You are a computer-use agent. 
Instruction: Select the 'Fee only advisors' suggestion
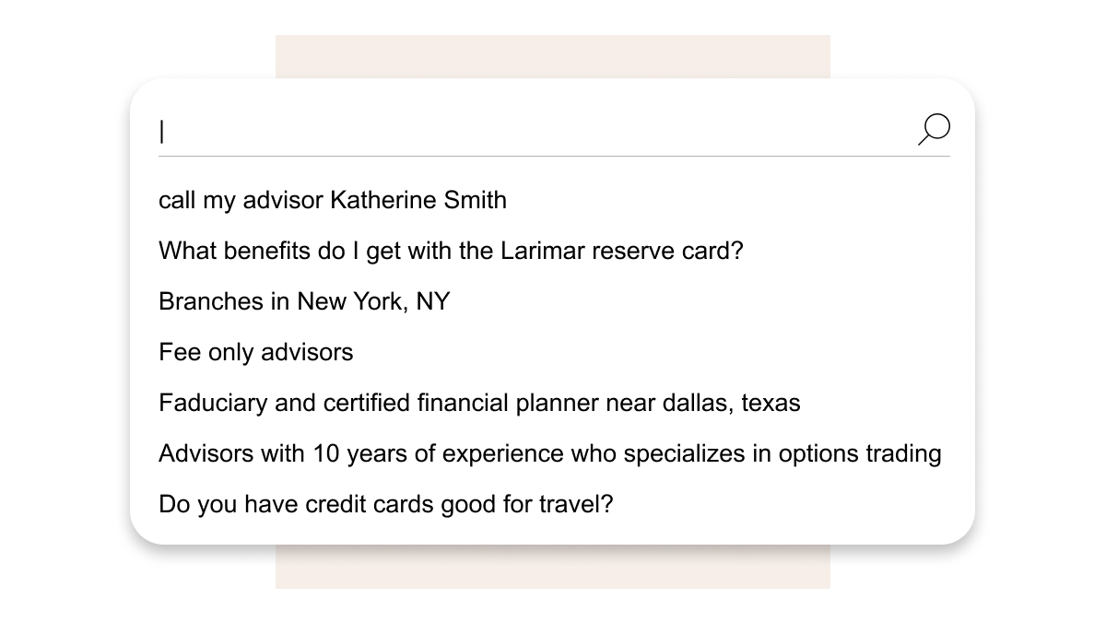coord(256,352)
